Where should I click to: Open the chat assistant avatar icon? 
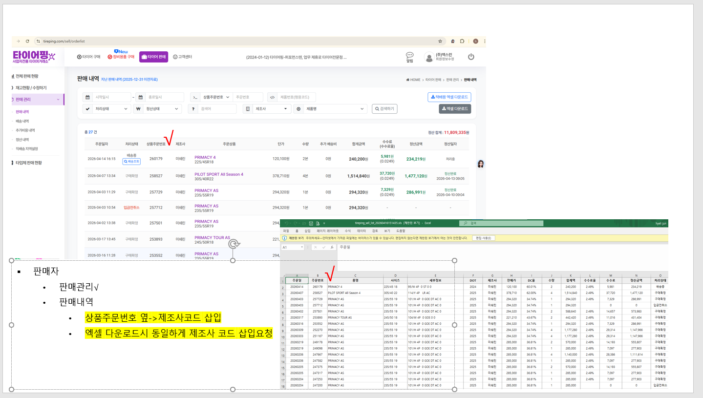point(480,164)
